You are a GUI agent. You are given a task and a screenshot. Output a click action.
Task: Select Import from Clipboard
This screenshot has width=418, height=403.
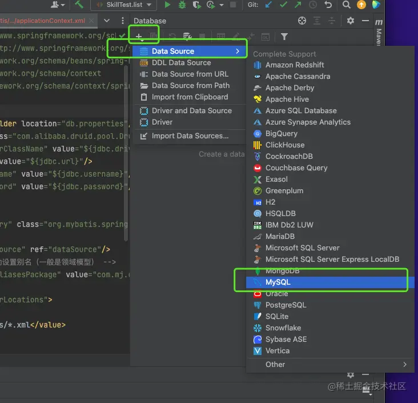[x=189, y=97]
